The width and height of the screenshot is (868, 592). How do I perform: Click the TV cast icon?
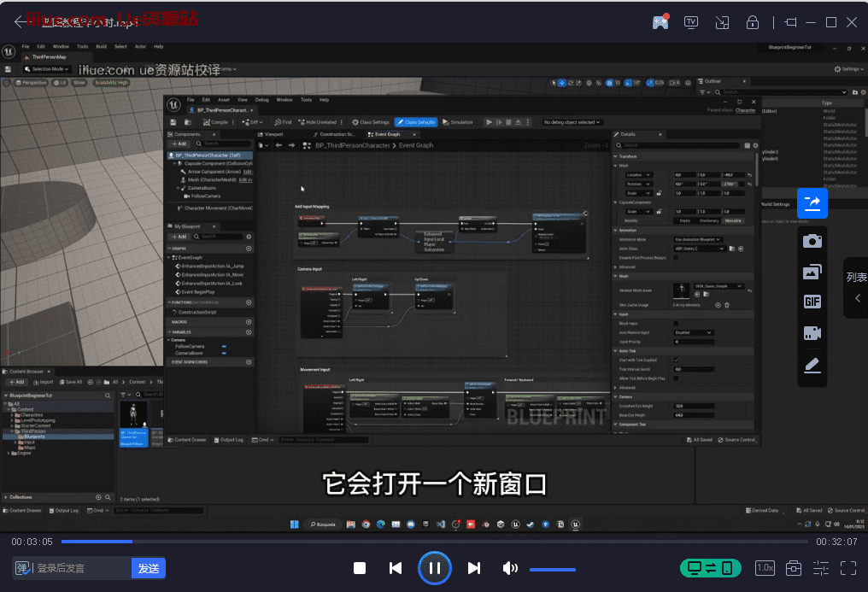(x=691, y=22)
